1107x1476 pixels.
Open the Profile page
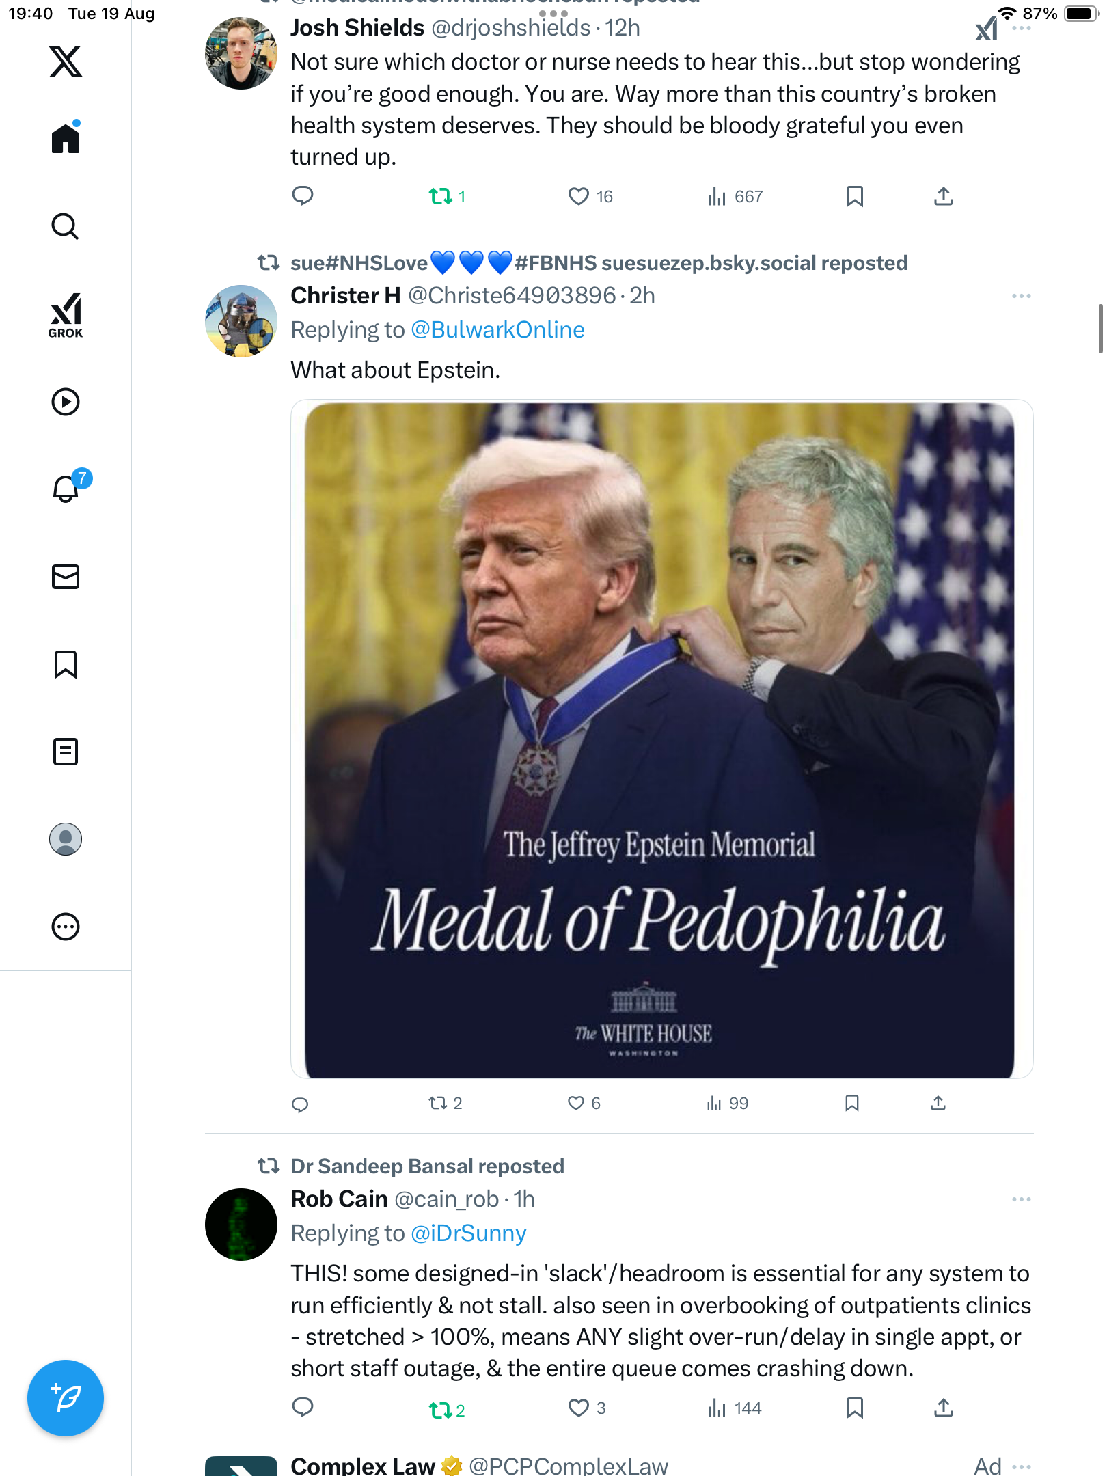coord(66,839)
